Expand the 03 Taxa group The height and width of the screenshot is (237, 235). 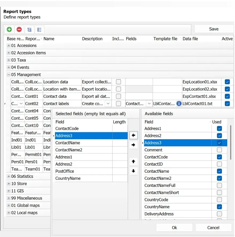9,60
